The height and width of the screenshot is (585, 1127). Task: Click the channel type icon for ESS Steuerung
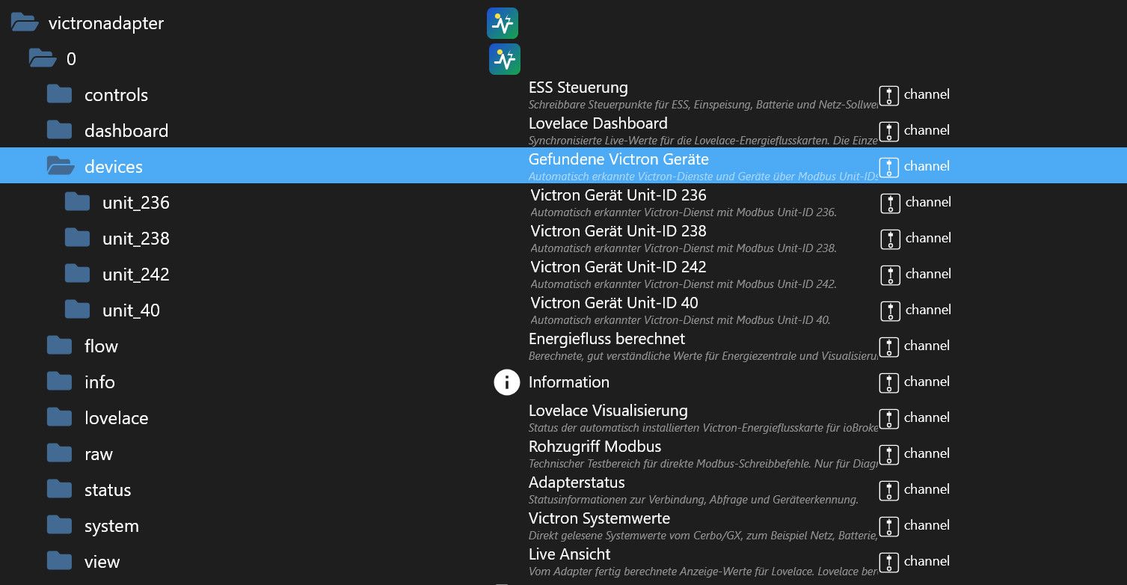coord(888,95)
